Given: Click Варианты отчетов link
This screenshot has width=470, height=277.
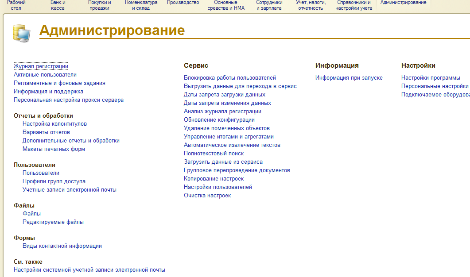Looking at the screenshot, I should (x=46, y=132).
